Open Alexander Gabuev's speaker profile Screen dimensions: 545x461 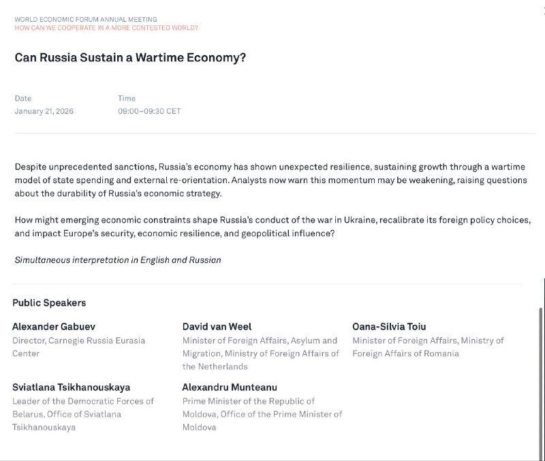(54, 327)
